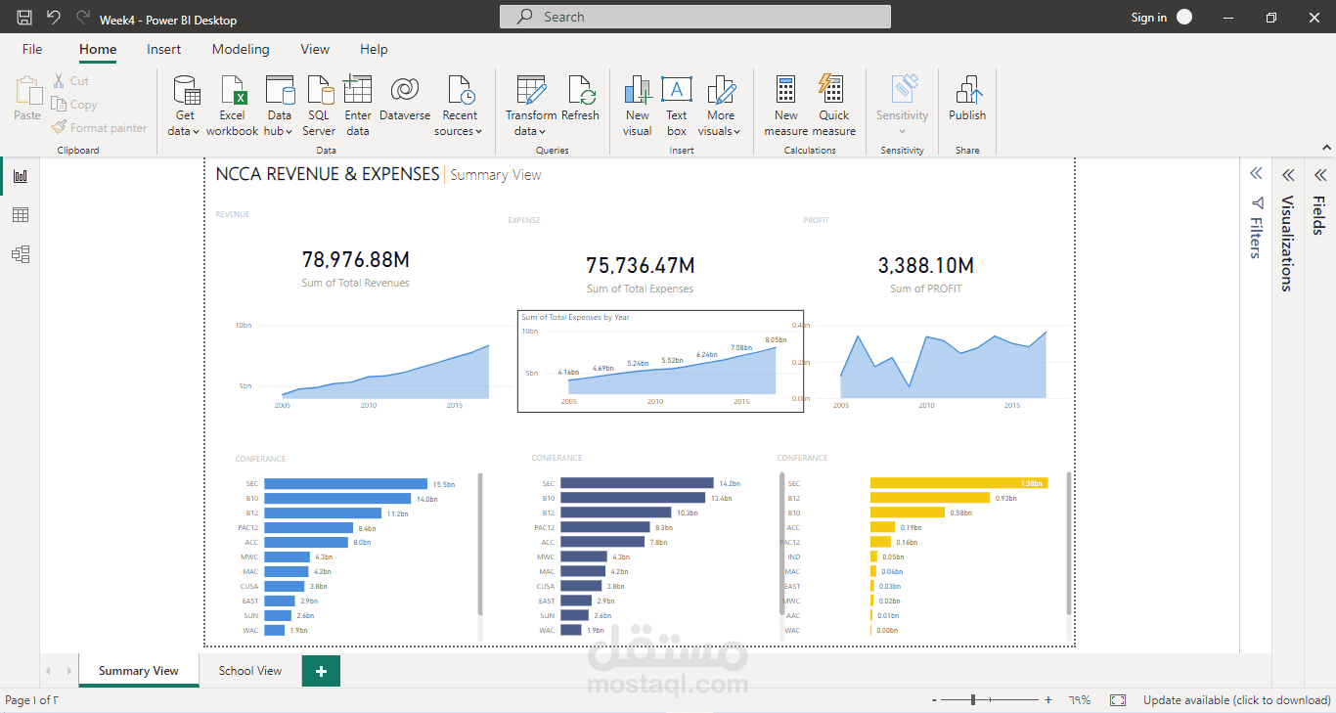1336x713 pixels.
Task: Expand the Transform data dropdown arrow
Action: 544,132
